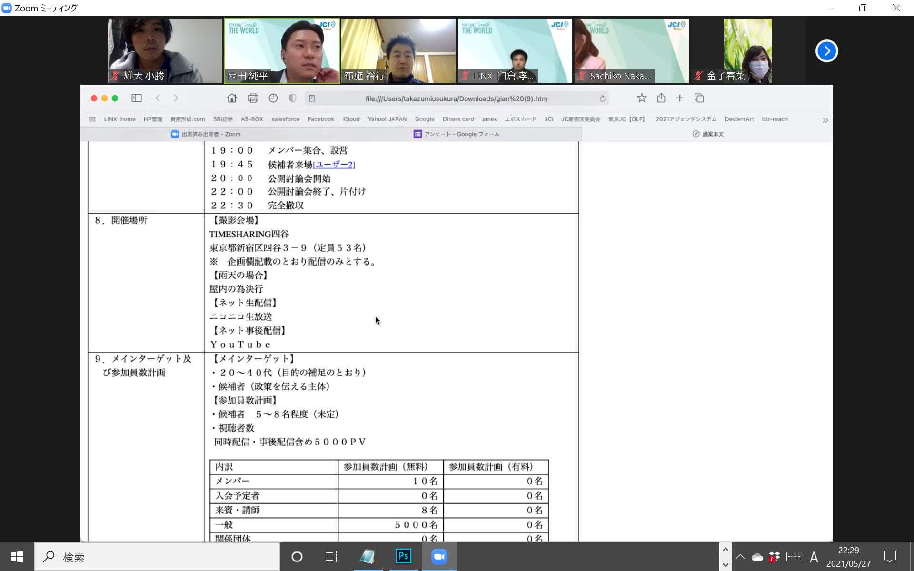Toggle the Safari sidebar

tap(137, 98)
